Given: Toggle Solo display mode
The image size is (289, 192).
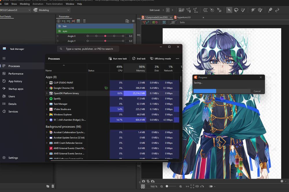Looking at the screenshot, I should point(182,22).
